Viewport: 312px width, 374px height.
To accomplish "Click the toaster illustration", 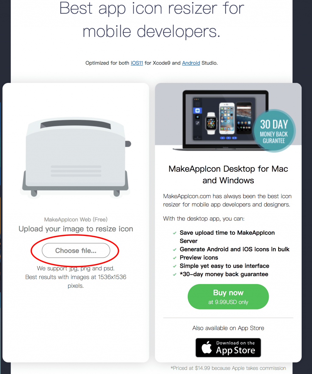I will pyautogui.click(x=76, y=157).
